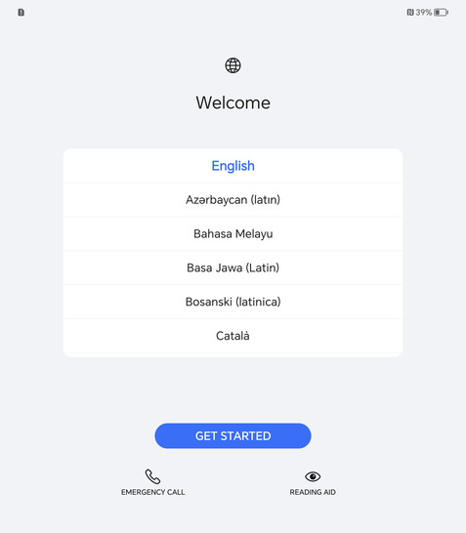466x533 pixels.
Task: Open EMERGENCY CALL label
Action: [x=152, y=492]
